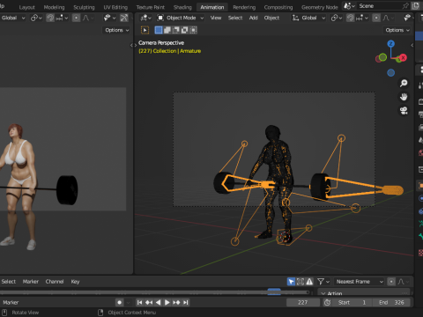
Task: Toggle snapping magnet in right viewport header
Action: (x=350, y=18)
